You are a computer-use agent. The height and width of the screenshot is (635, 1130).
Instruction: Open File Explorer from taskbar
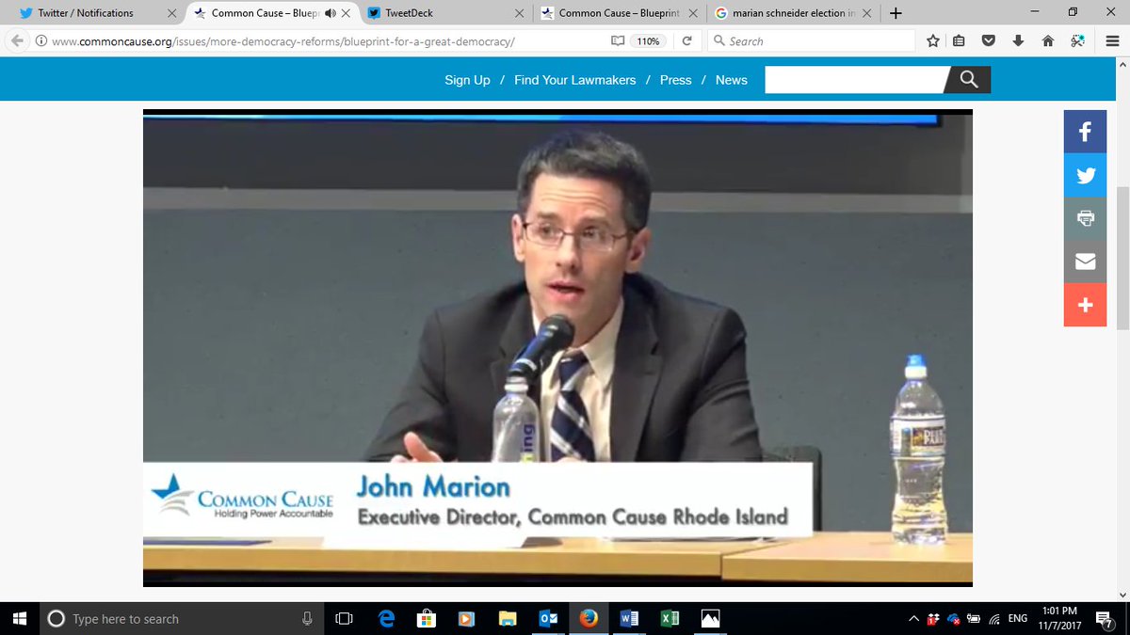[508, 618]
